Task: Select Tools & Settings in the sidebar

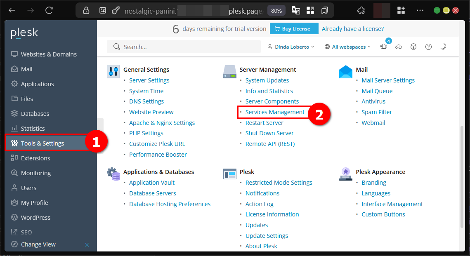Action: (42, 143)
